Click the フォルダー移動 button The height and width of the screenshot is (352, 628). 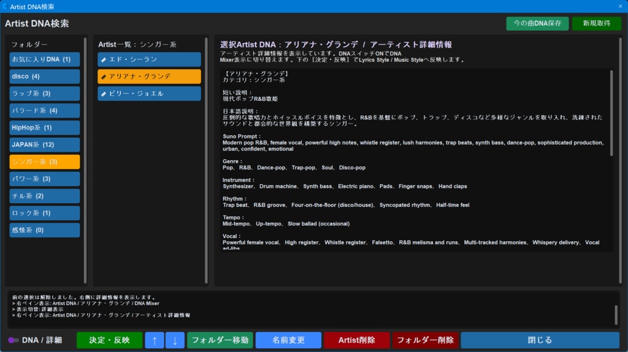220,340
